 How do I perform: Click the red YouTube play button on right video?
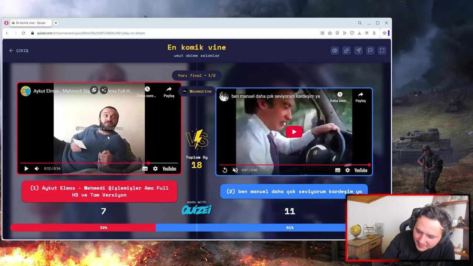pos(294,132)
